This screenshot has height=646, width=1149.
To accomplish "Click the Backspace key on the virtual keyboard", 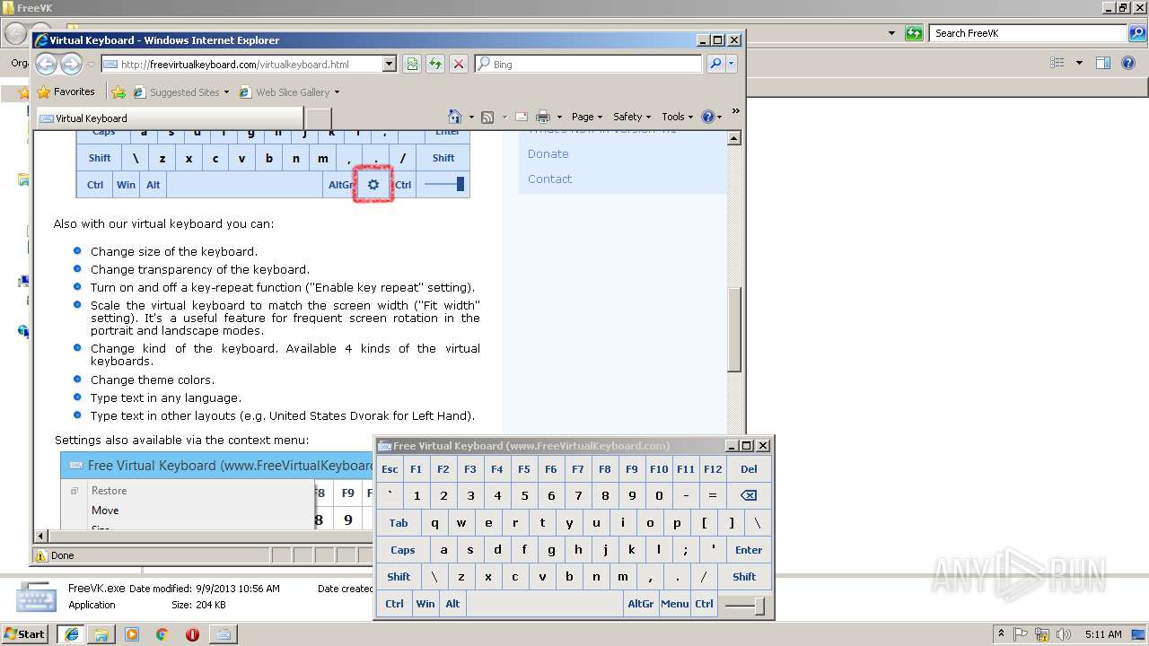I will pos(748,495).
